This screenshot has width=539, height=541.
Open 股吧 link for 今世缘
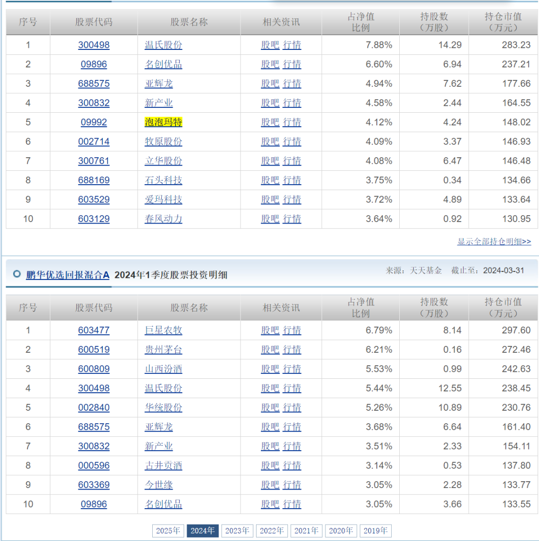coord(270,485)
